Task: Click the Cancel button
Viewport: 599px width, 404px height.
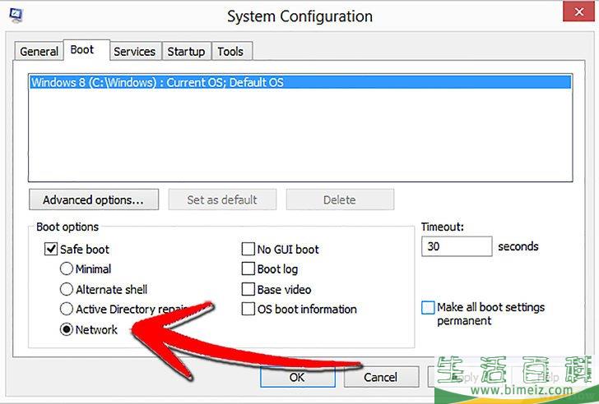Action: tap(381, 378)
